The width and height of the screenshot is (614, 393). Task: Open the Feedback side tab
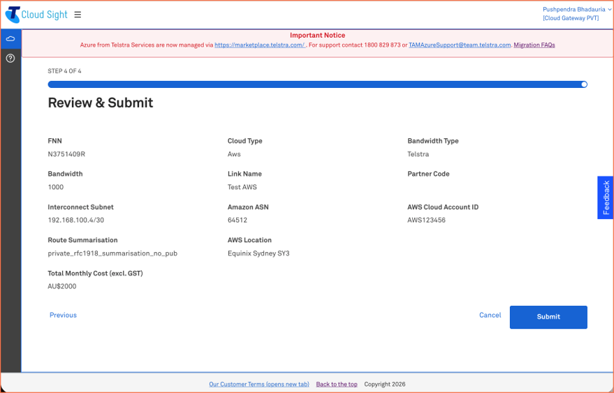[x=606, y=198]
